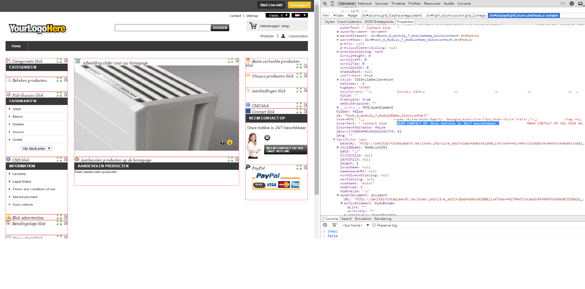Click NEEM CONTACT OP VIA ONZE HOTLINE button
The width and height of the screenshot is (585, 289).
coord(285,149)
